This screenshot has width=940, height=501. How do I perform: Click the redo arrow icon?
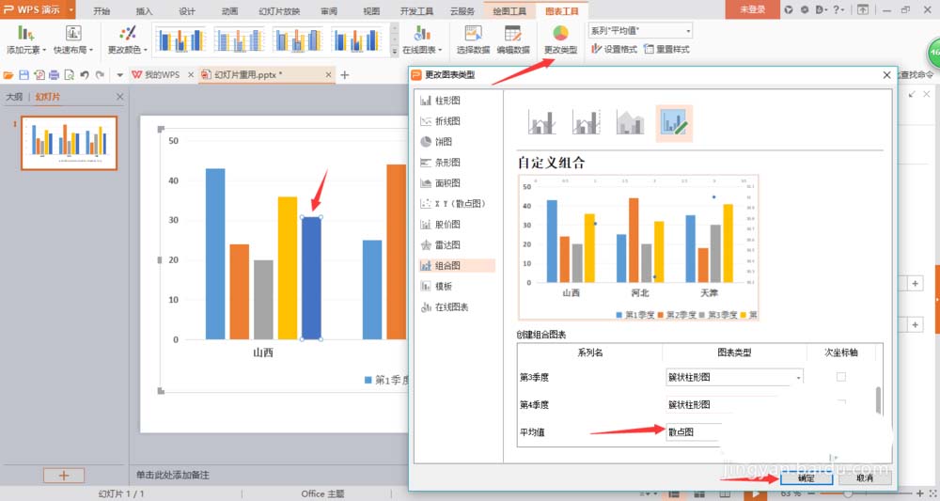click(100, 75)
